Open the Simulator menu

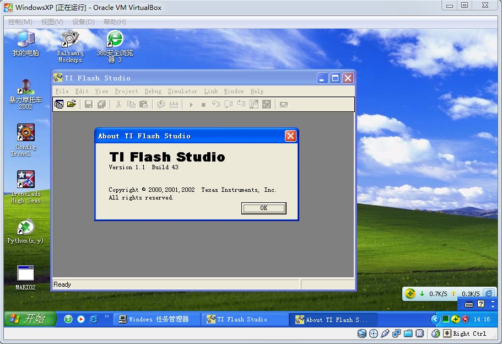(x=182, y=92)
